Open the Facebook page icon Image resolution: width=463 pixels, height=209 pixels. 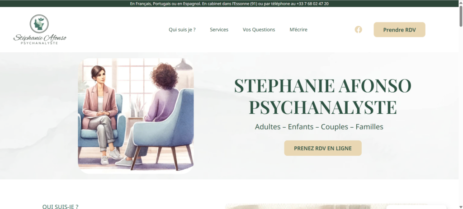pyautogui.click(x=358, y=29)
